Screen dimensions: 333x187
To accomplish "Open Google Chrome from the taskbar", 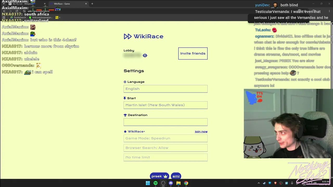I will tap(186, 183).
